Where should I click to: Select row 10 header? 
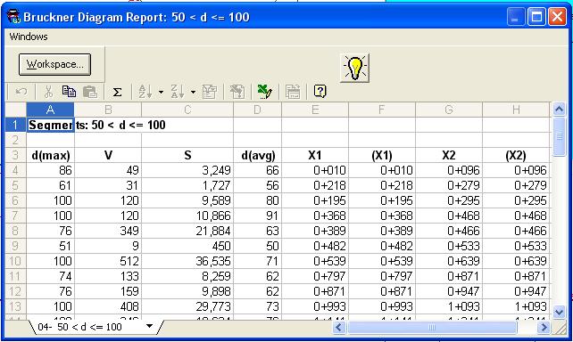15,261
